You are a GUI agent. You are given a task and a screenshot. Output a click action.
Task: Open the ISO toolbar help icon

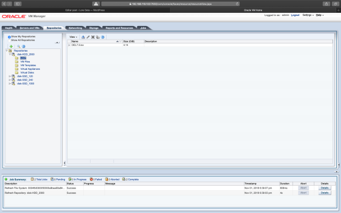point(103,37)
